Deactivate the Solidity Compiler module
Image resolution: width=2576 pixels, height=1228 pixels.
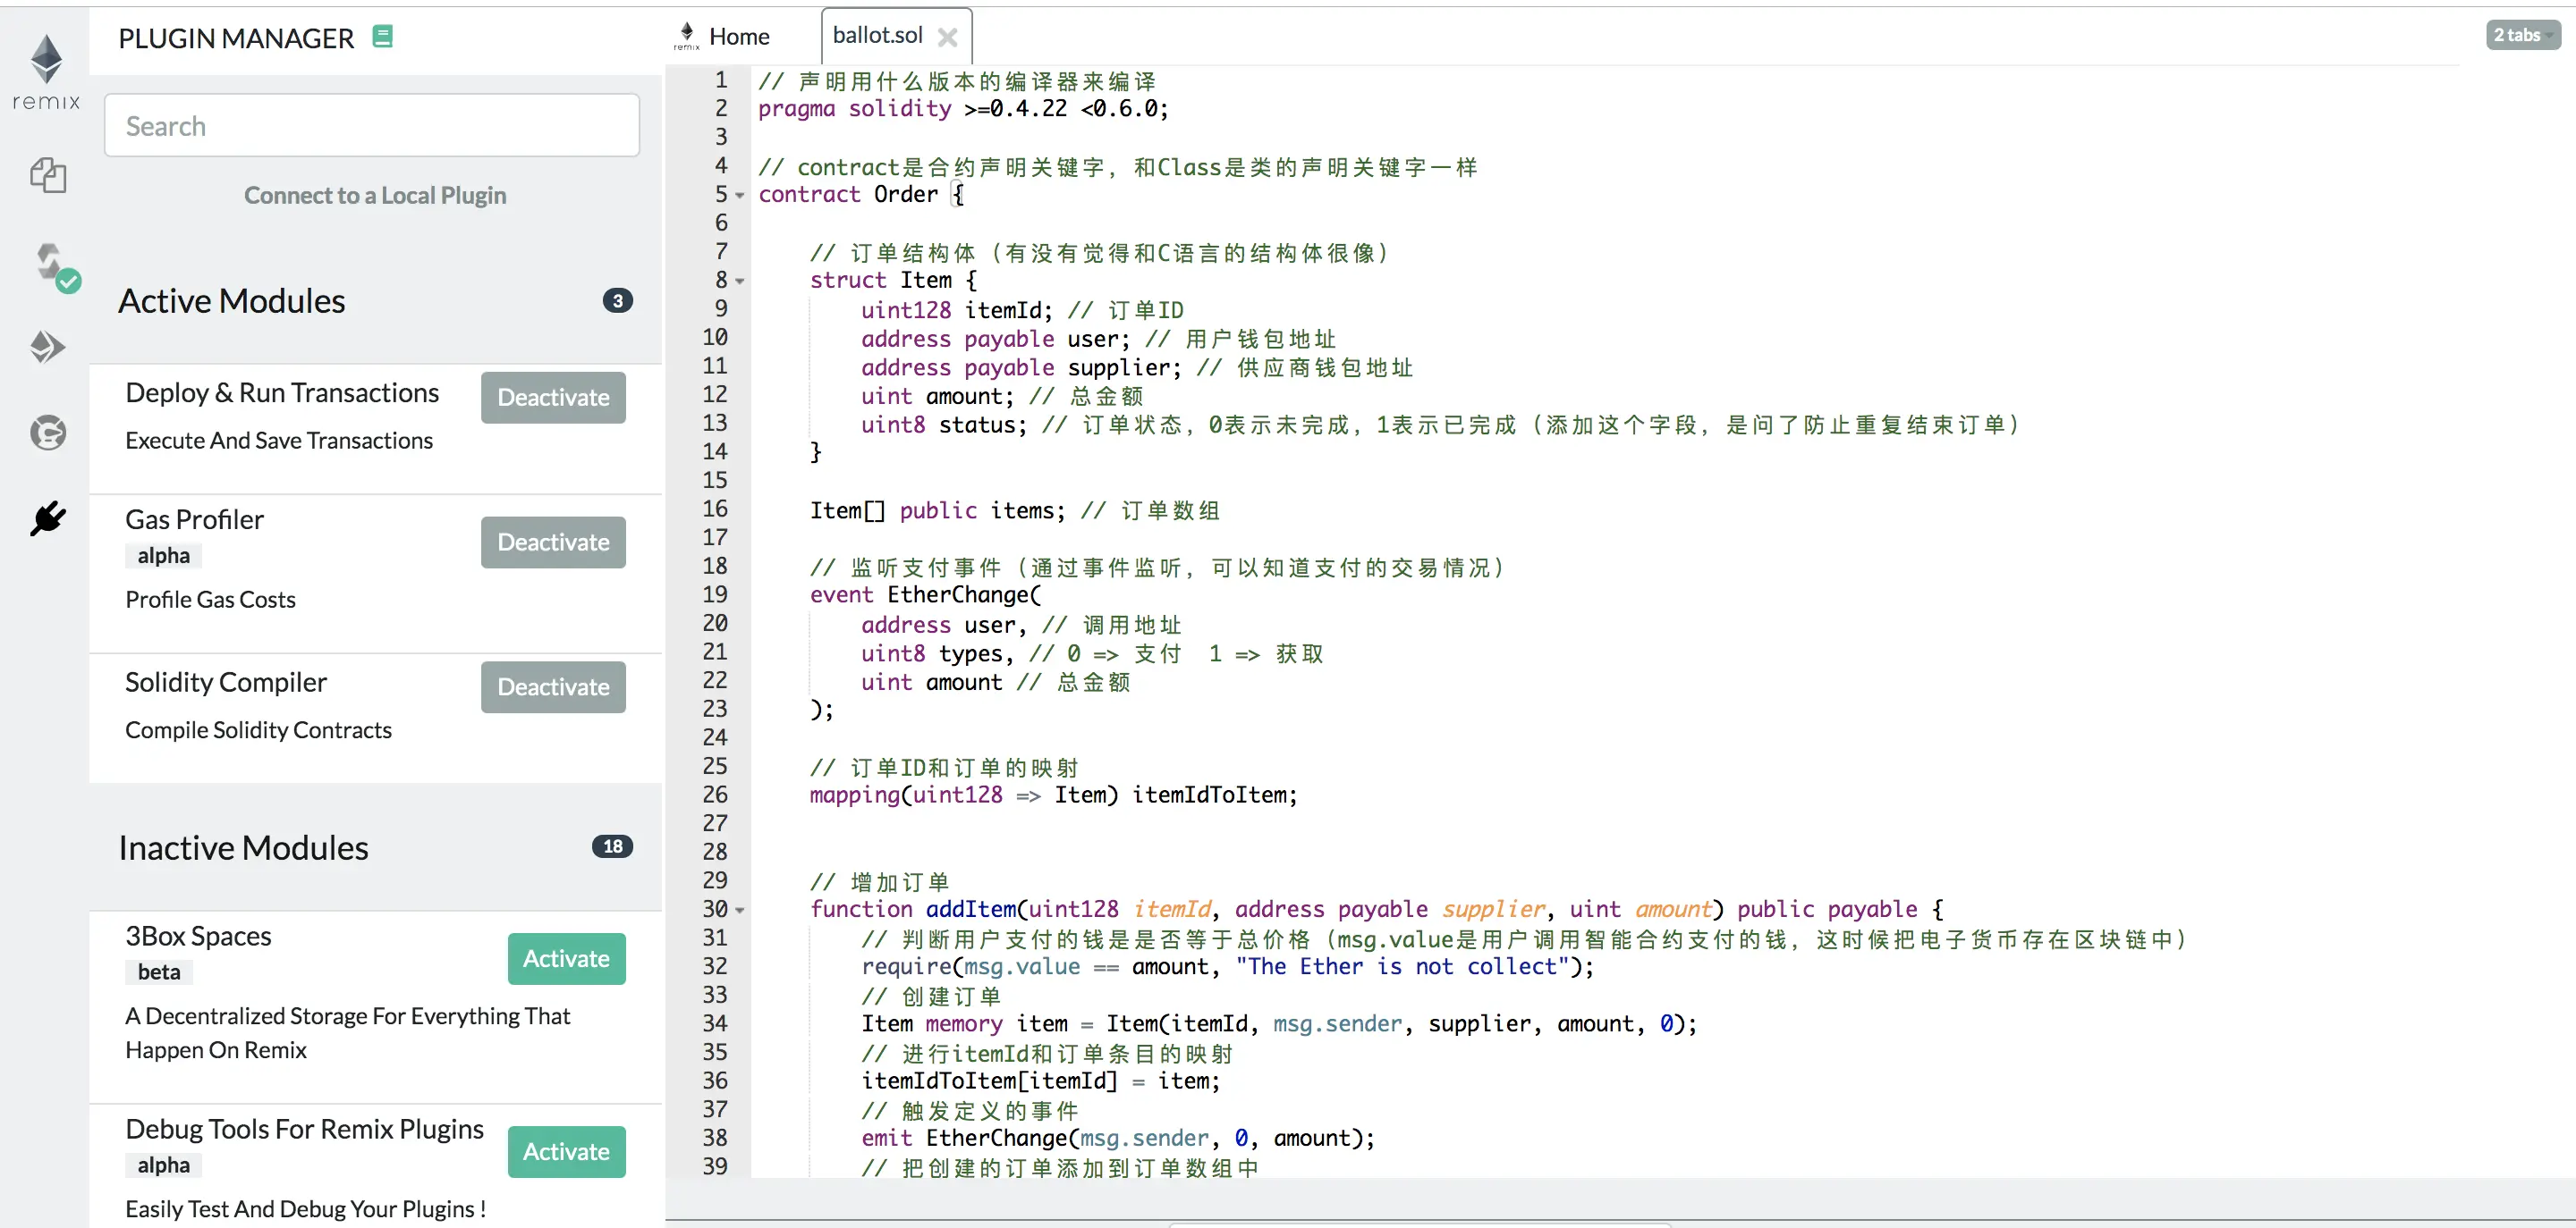[x=553, y=687]
